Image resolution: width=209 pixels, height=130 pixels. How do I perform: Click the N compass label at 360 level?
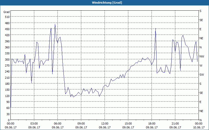tap(200, 47)
